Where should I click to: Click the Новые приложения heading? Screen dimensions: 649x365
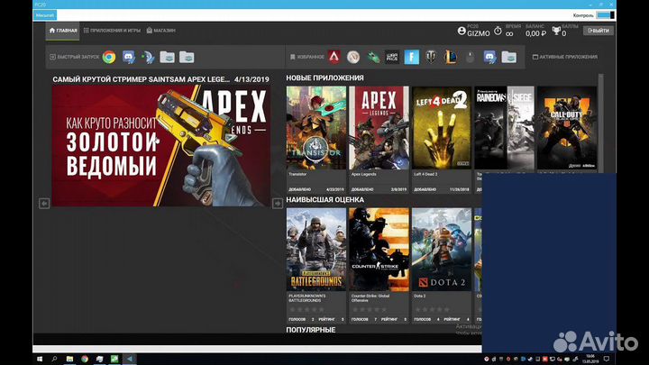(x=324, y=78)
